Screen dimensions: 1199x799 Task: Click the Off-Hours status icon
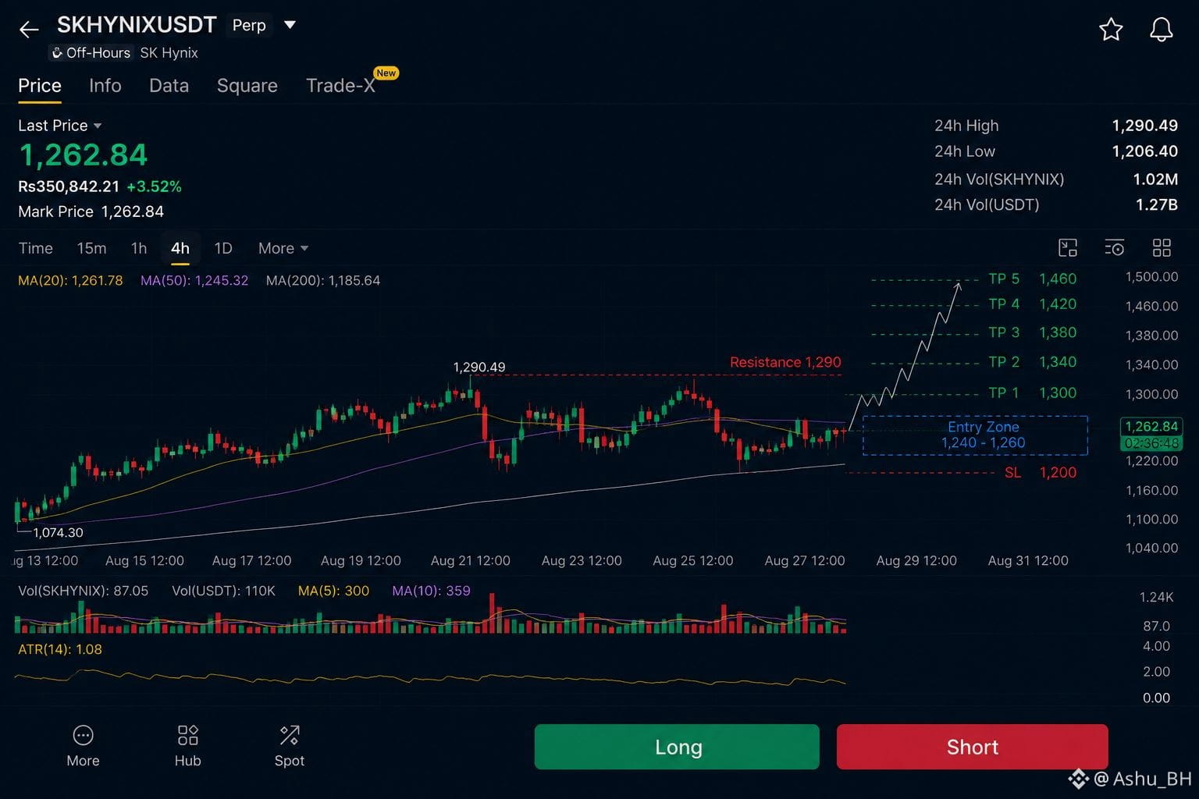[x=57, y=53]
